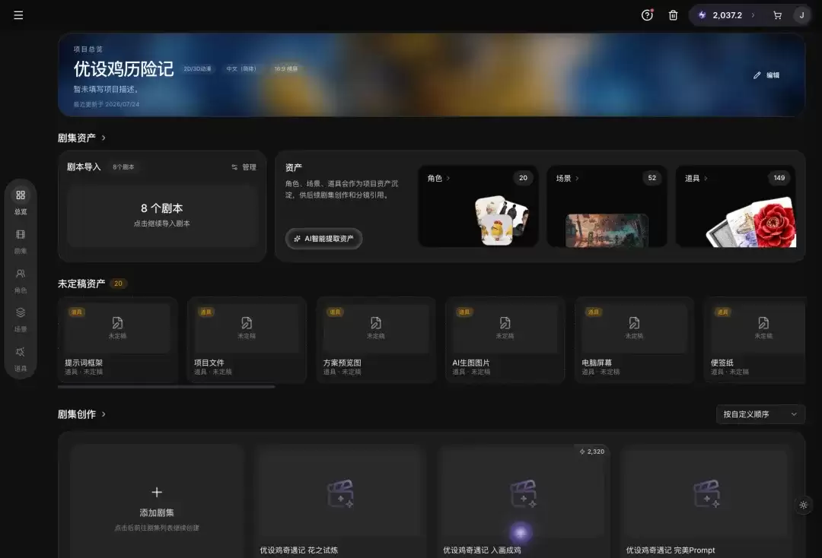Click the 20 count badge on 角色
Image resolution: width=822 pixels, height=558 pixels.
coord(523,178)
